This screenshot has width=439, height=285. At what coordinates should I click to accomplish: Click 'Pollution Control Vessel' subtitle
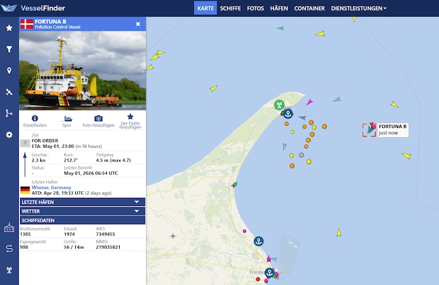tap(58, 27)
